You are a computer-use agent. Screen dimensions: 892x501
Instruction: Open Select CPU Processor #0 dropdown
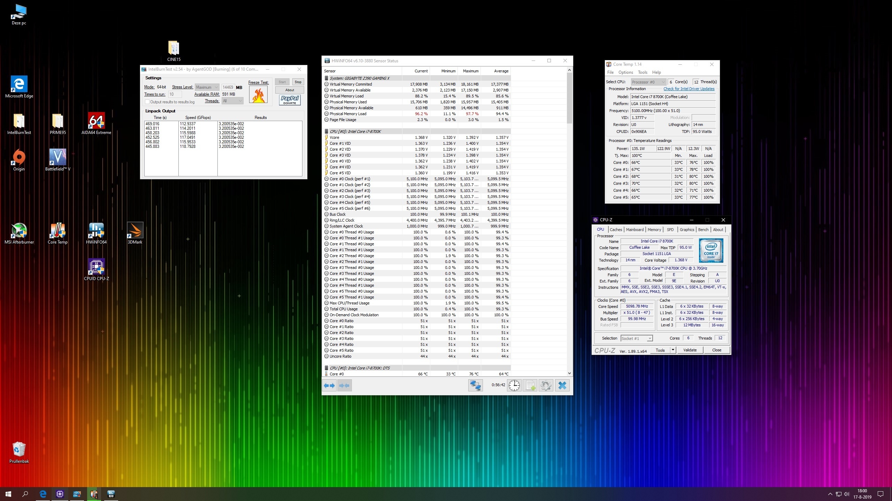click(648, 82)
